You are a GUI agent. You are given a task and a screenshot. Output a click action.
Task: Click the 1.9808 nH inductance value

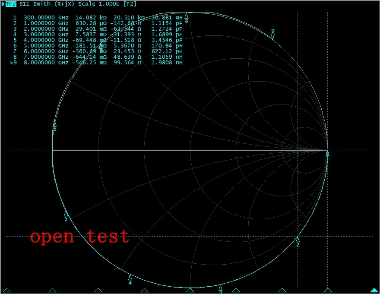point(167,63)
